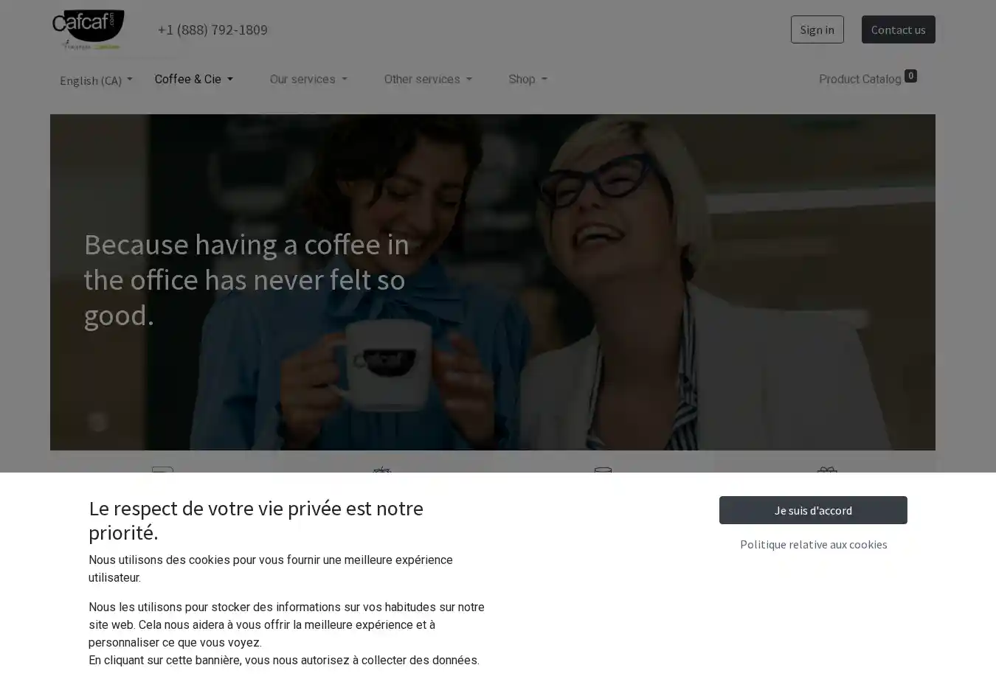
Task: Open the Sign in page
Action: coord(817,29)
